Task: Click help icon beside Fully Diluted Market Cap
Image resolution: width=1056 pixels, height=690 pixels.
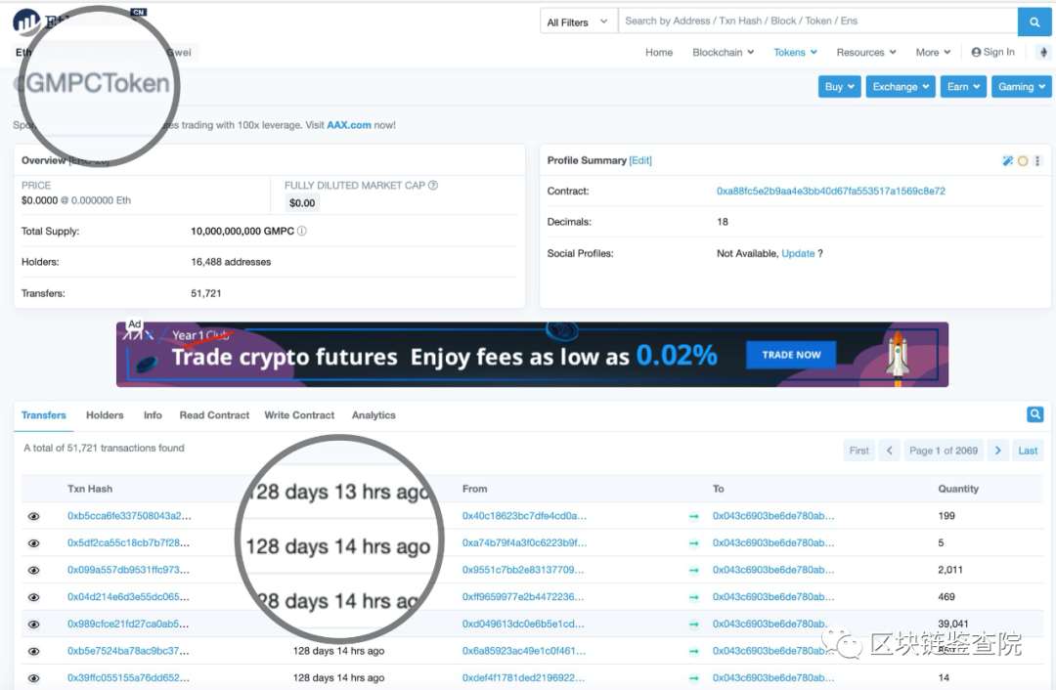Action: tap(433, 185)
